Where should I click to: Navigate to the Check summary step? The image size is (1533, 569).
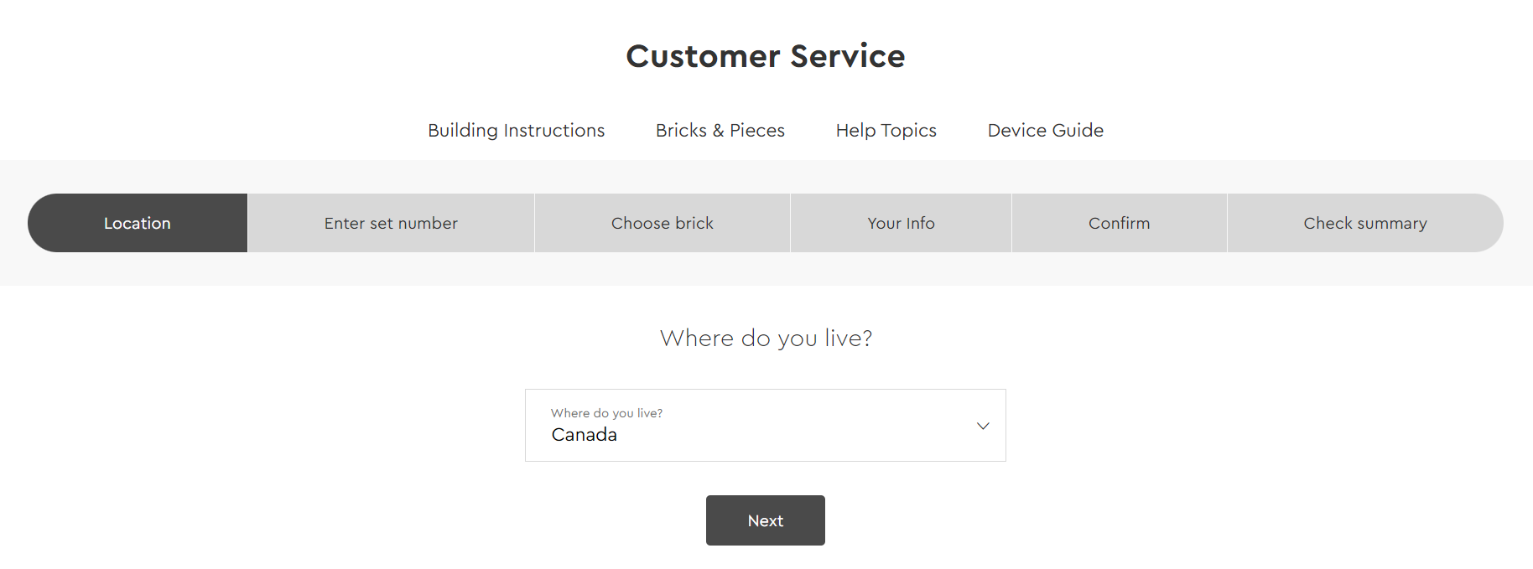pyautogui.click(x=1364, y=223)
